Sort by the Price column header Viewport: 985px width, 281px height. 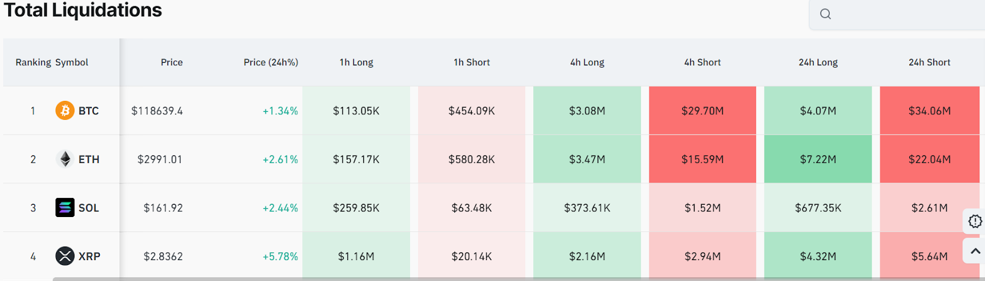(x=172, y=62)
